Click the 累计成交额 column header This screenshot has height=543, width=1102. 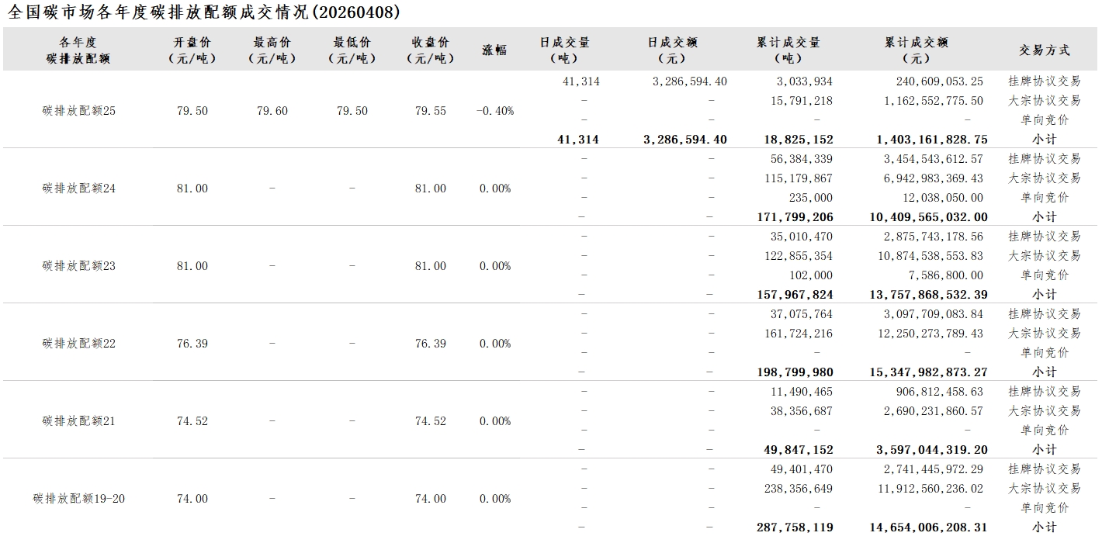[x=916, y=50]
